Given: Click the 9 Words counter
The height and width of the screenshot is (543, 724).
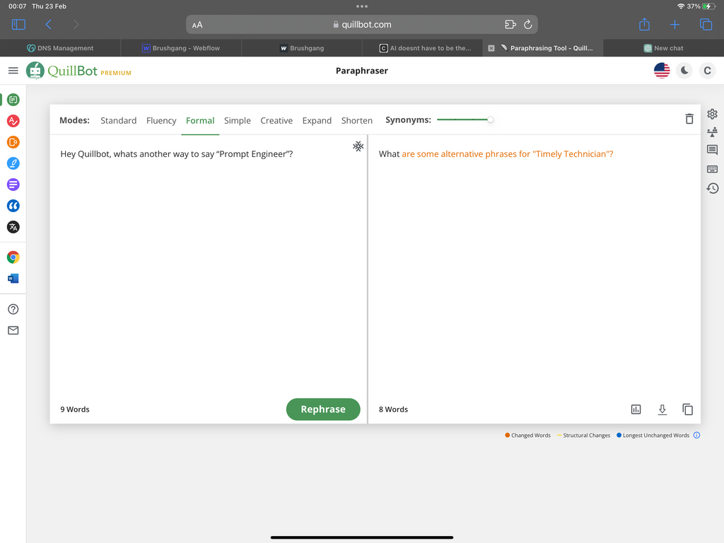Looking at the screenshot, I should (x=75, y=409).
